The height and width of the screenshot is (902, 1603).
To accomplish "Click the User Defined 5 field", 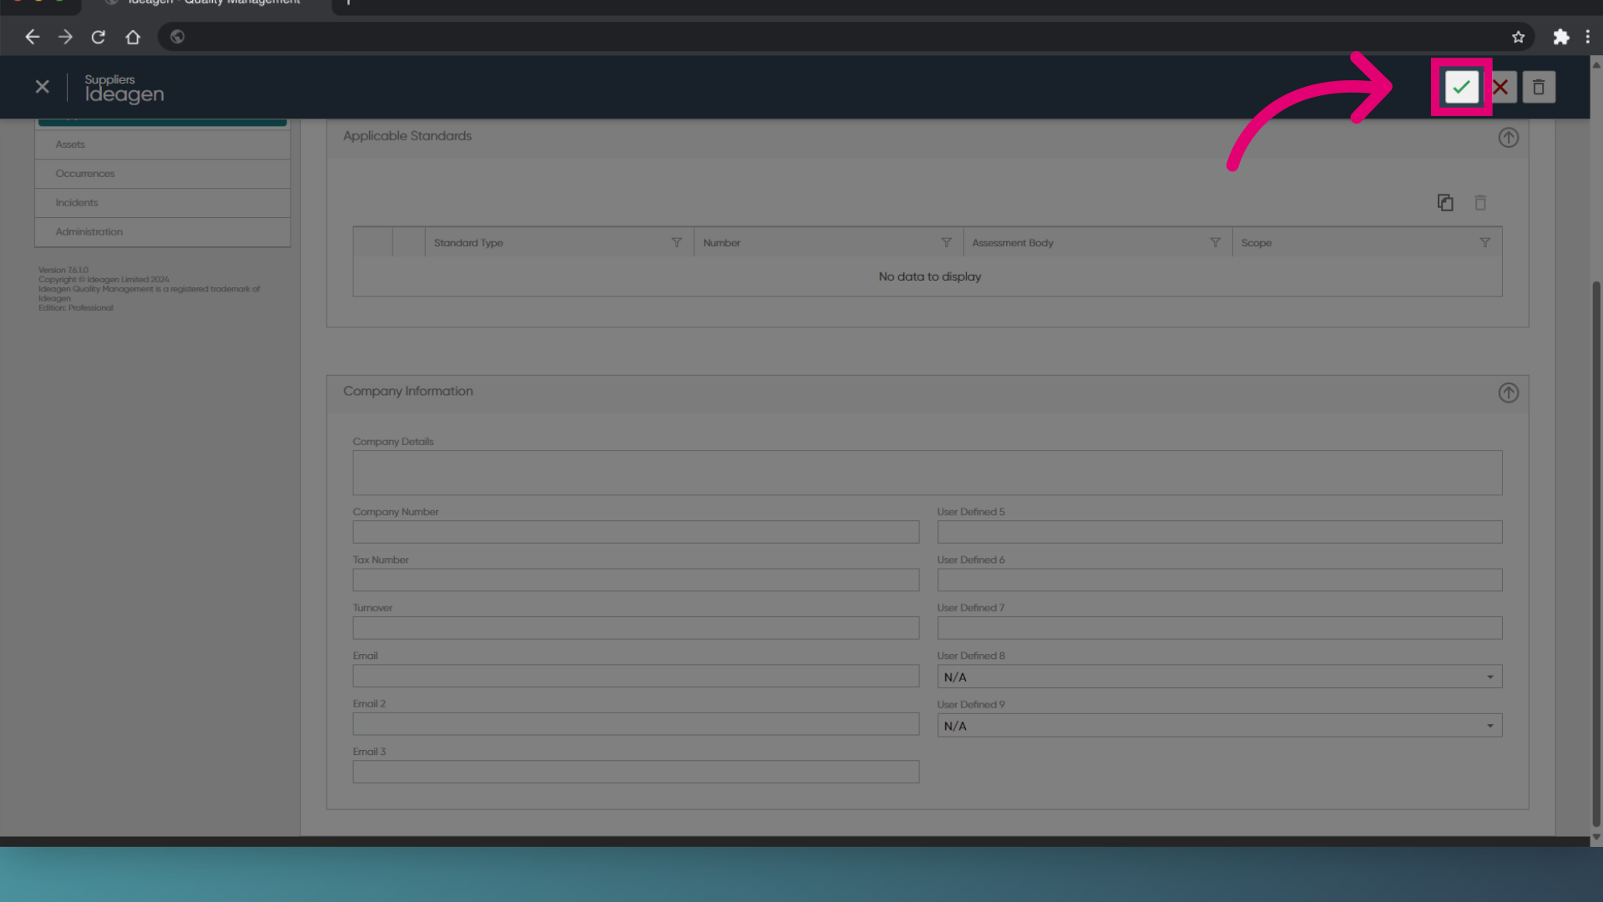I will (1219, 532).
